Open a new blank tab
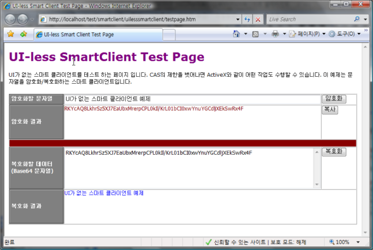The image size is (373, 250). (169, 35)
